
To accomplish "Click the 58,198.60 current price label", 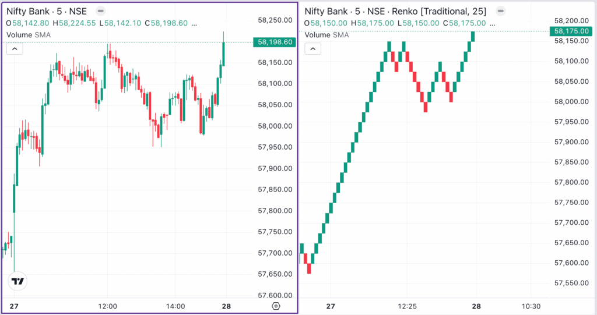I will (273, 42).
